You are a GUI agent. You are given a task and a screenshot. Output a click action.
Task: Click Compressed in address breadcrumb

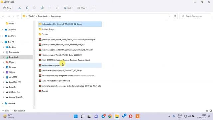coord(56,16)
